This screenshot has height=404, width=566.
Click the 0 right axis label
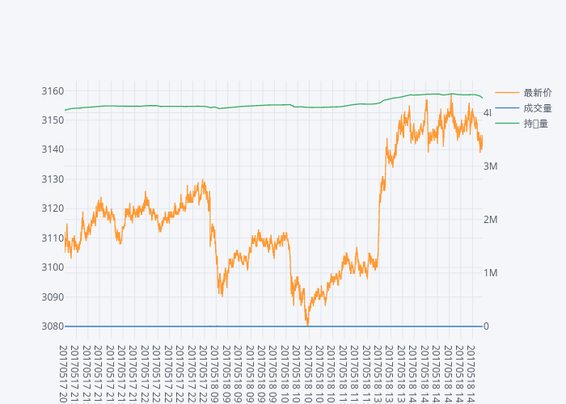coord(486,326)
